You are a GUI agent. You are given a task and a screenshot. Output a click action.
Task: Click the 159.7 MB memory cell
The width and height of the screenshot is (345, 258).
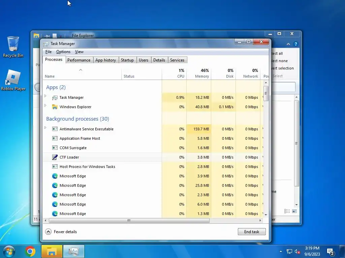point(199,129)
